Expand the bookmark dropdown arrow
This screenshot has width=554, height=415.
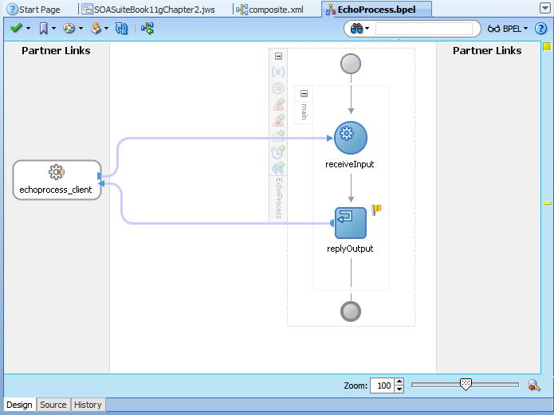pyautogui.click(x=53, y=28)
